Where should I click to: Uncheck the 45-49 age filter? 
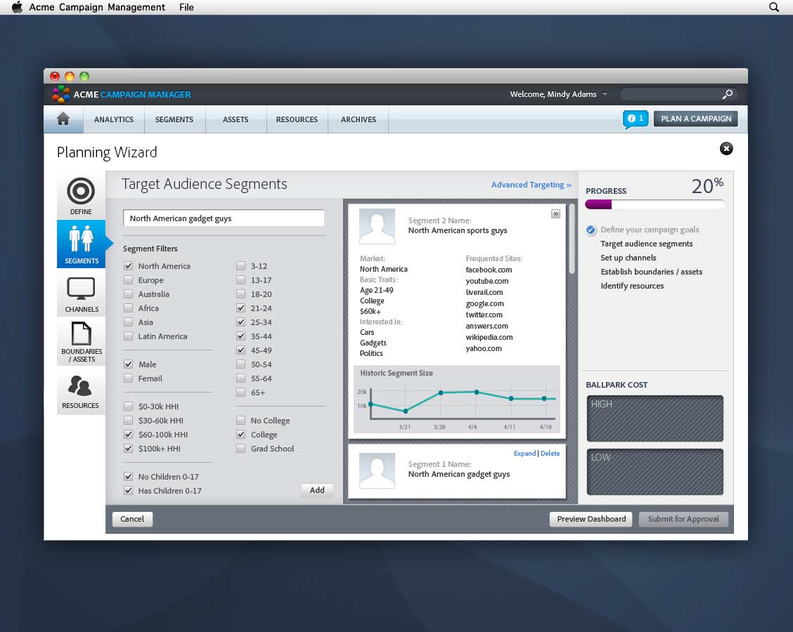coord(240,350)
